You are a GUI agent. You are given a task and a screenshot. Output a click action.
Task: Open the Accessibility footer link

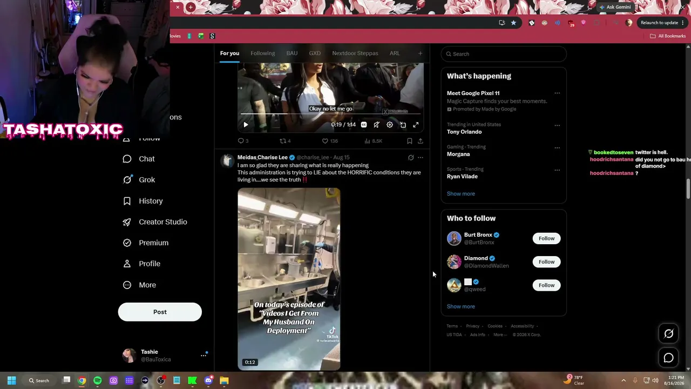click(x=523, y=326)
